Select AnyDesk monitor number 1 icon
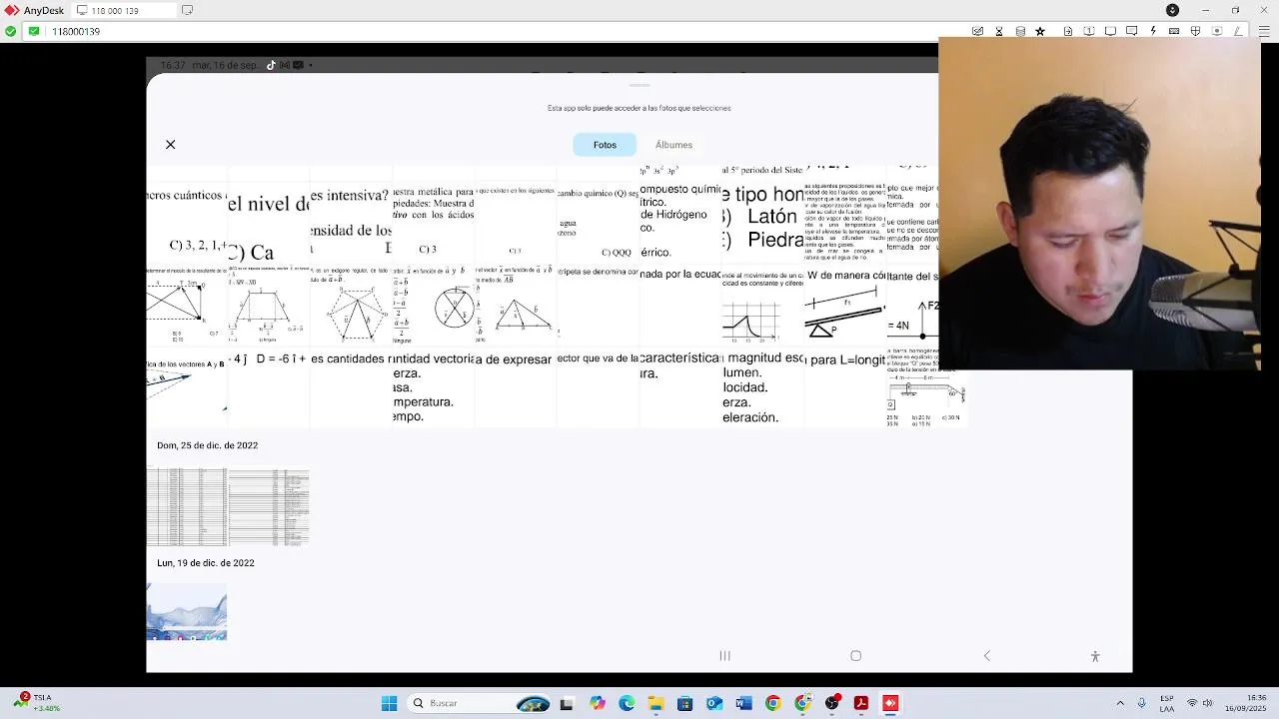Viewport: 1279px width, 719px height. coord(1089,31)
